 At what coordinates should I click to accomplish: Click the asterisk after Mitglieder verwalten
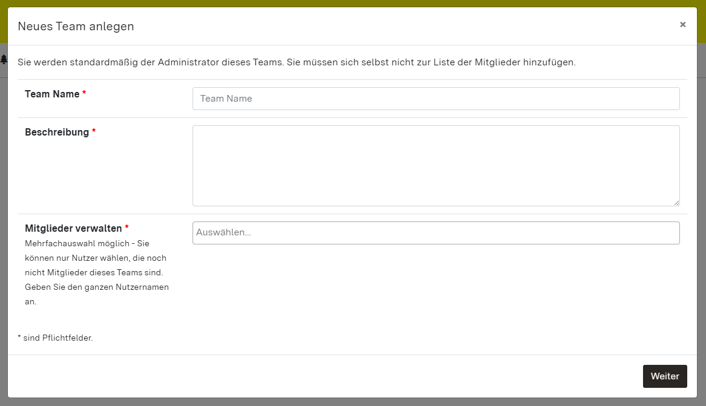(x=127, y=227)
